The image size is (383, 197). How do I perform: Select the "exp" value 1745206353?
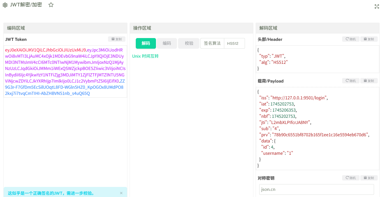click(284, 110)
